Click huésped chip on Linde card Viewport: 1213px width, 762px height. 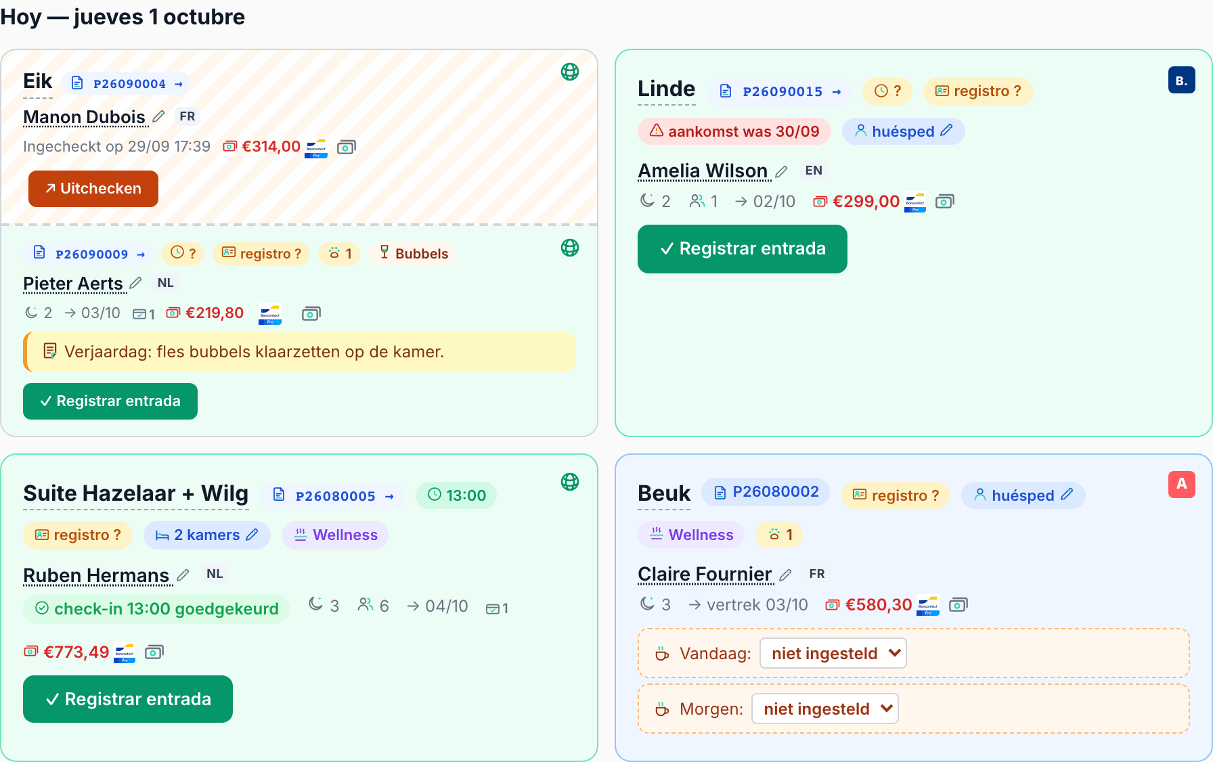[904, 131]
